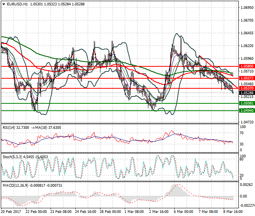Click the 23 Feb 08:00 time label
Screen dimensions: 255x216
[61, 212]
